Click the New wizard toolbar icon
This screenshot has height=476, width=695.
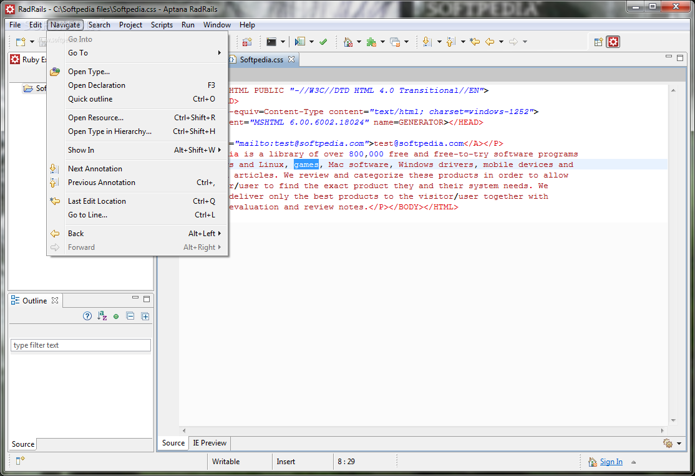(x=21, y=42)
